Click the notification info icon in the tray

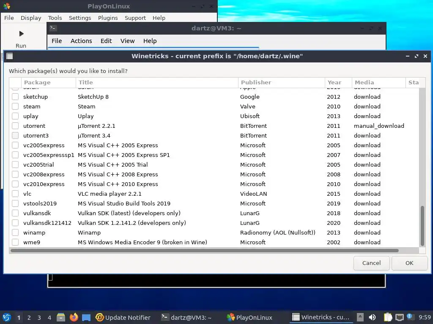(x=409, y=316)
